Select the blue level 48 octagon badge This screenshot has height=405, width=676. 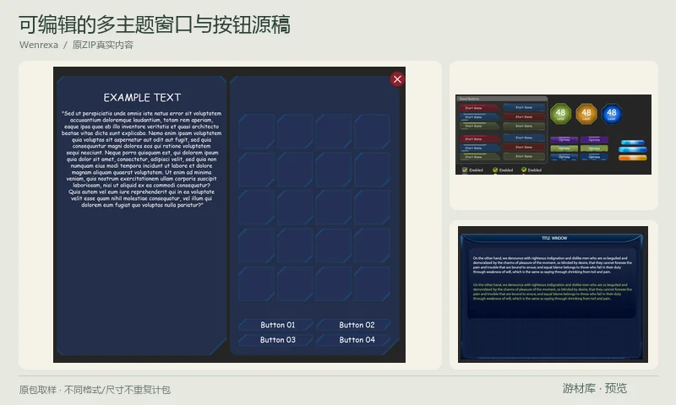[x=611, y=114]
